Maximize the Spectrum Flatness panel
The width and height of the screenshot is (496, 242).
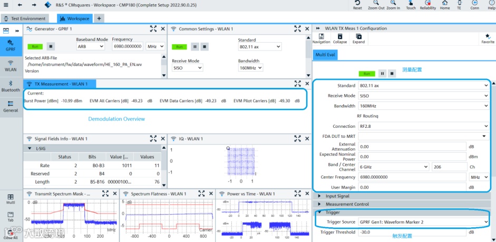(201, 194)
